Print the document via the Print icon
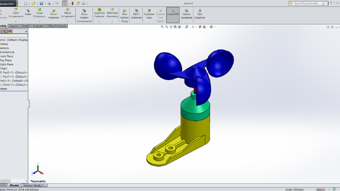The image size is (340, 191). 49,3
